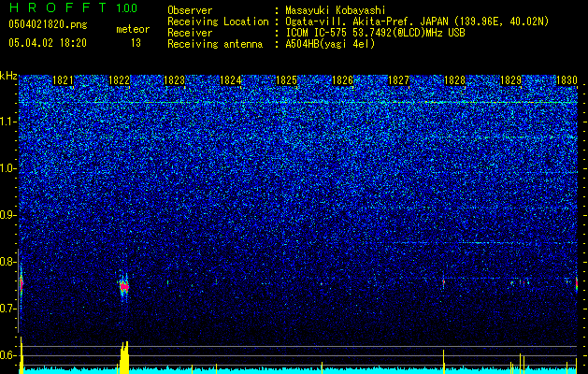588x374 pixels.
Task: Click the small red echo under 1828
Action: pyautogui.click(x=443, y=281)
